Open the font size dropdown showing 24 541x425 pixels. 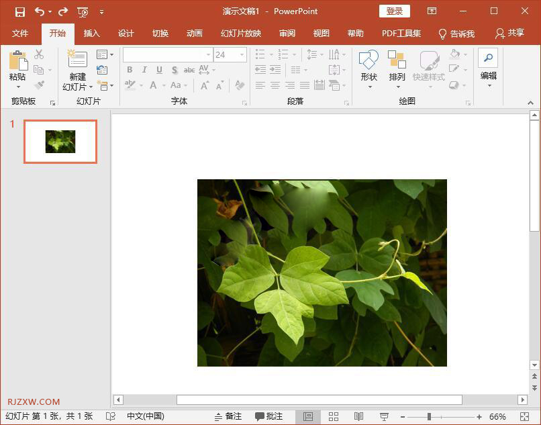pos(242,55)
